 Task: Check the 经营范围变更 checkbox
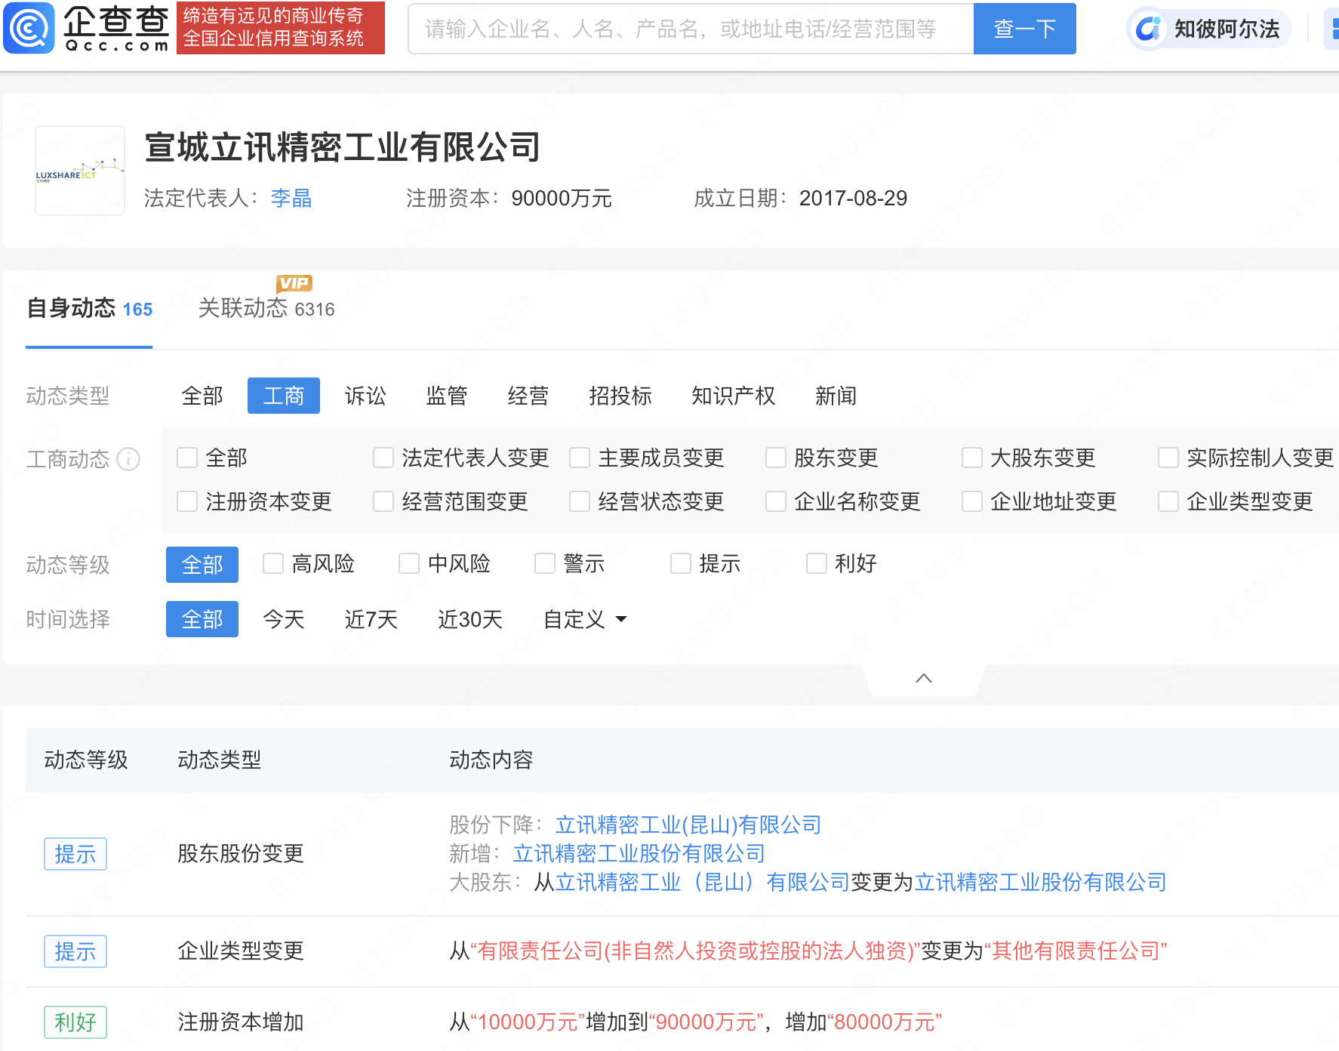383,501
